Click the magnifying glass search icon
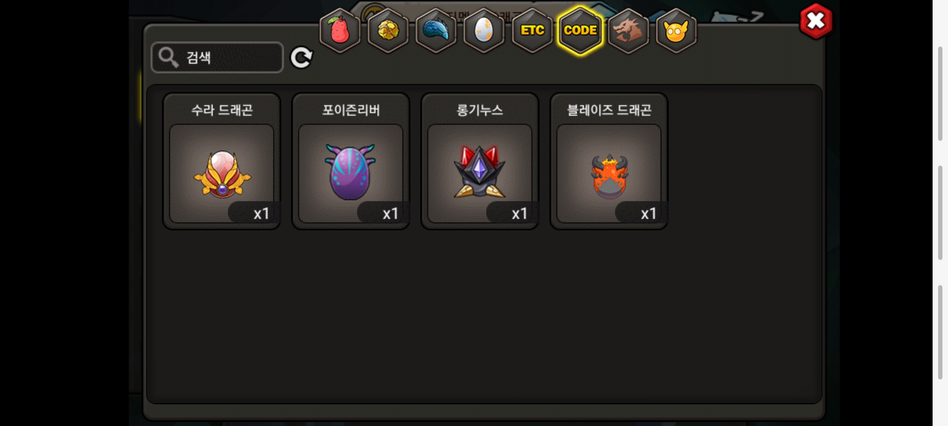 pyautogui.click(x=168, y=58)
